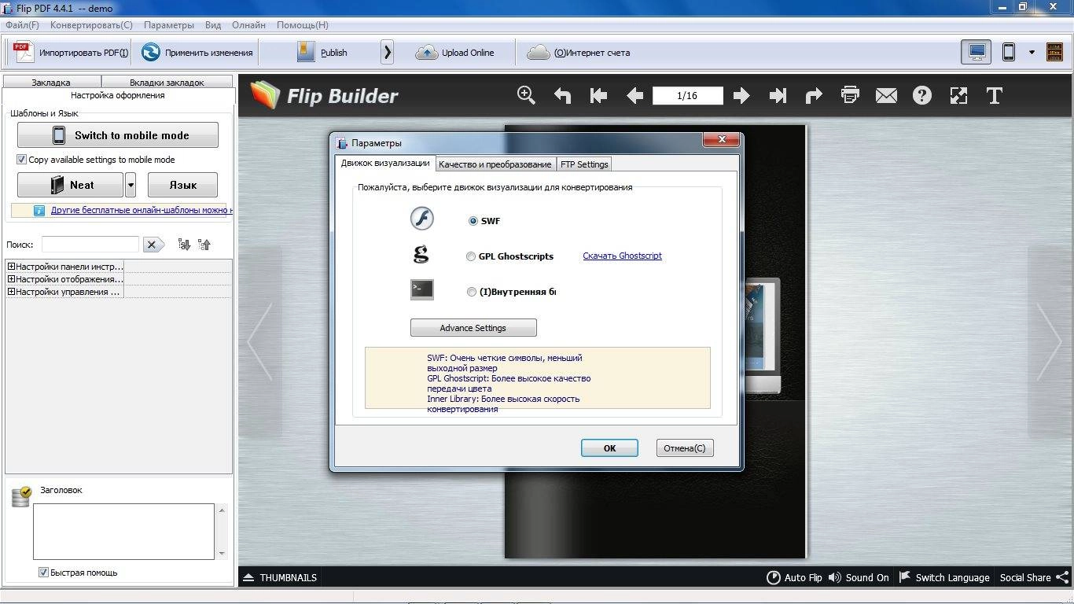The width and height of the screenshot is (1074, 604).
Task: Expand Настройки управления ... tree node
Action: point(12,292)
